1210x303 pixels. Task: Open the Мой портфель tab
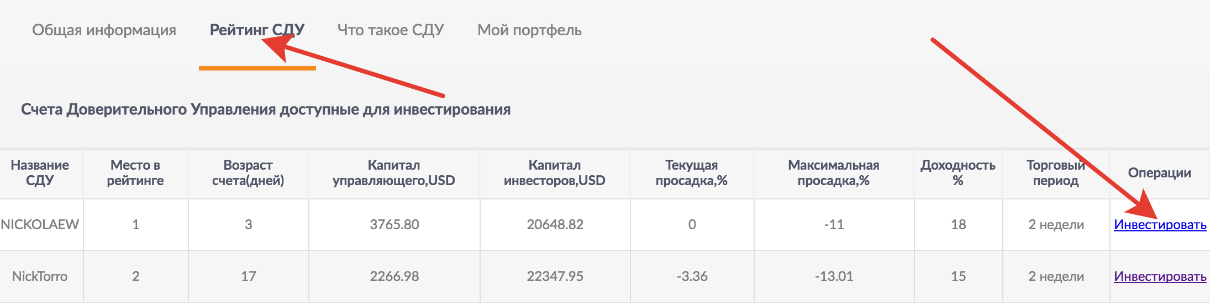529,30
